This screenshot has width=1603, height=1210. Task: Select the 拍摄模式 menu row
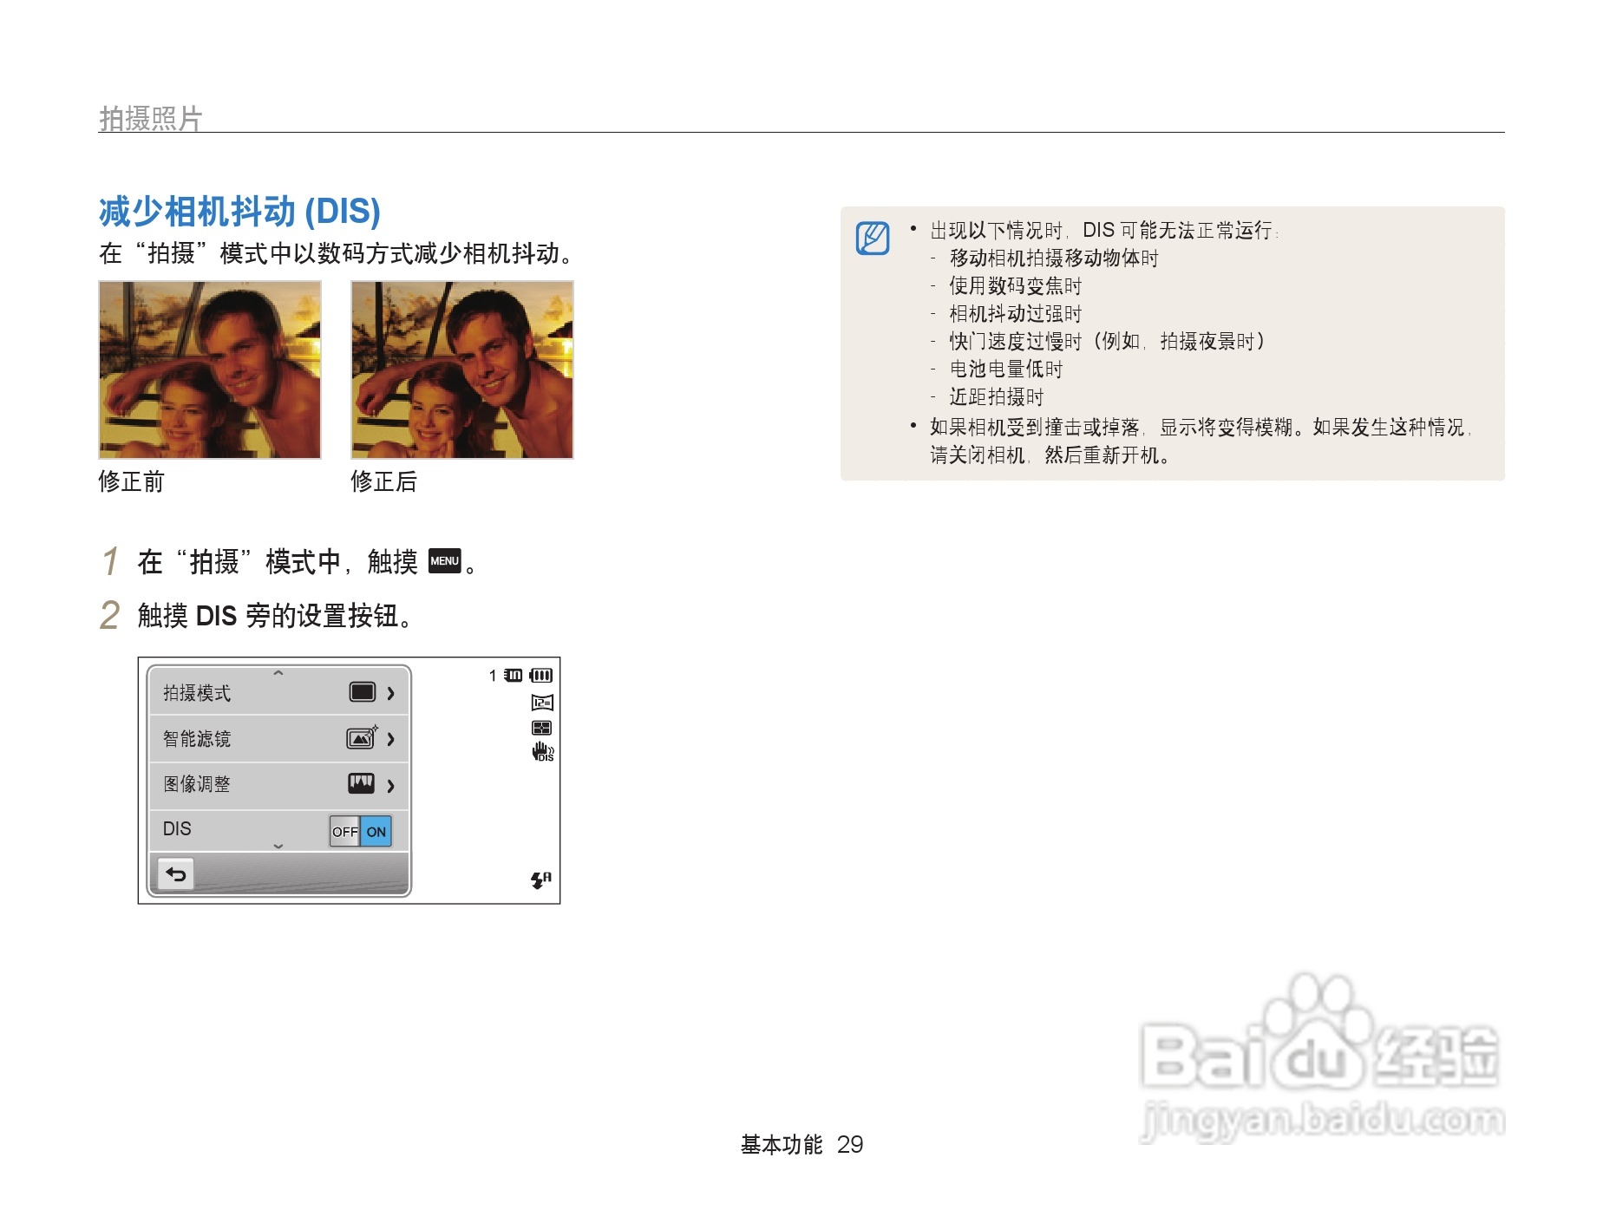(278, 692)
